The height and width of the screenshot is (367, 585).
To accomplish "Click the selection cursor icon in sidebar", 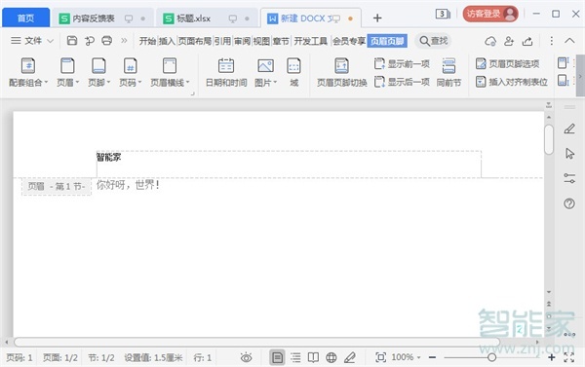I will (569, 153).
